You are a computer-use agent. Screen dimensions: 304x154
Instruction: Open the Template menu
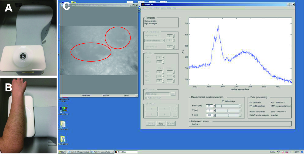(x=149, y=8)
